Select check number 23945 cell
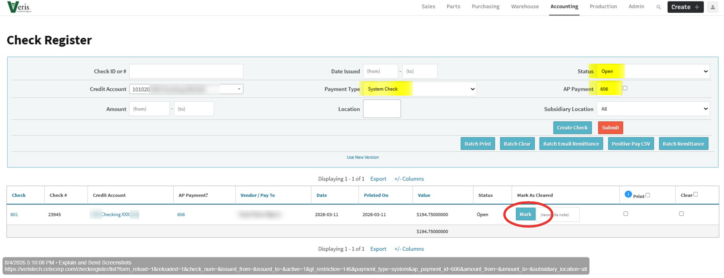Viewport: 724px width, 278px height. [54, 214]
